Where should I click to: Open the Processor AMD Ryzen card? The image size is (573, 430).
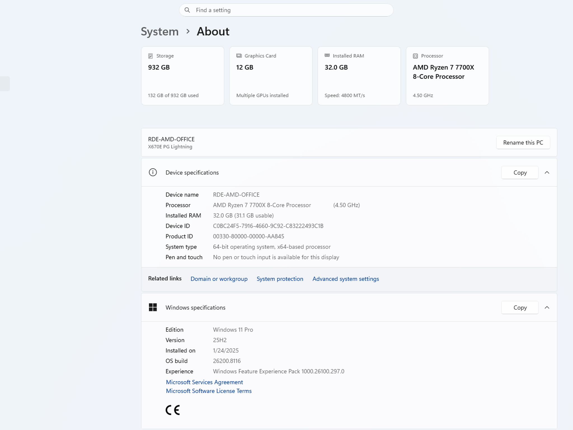point(447,76)
